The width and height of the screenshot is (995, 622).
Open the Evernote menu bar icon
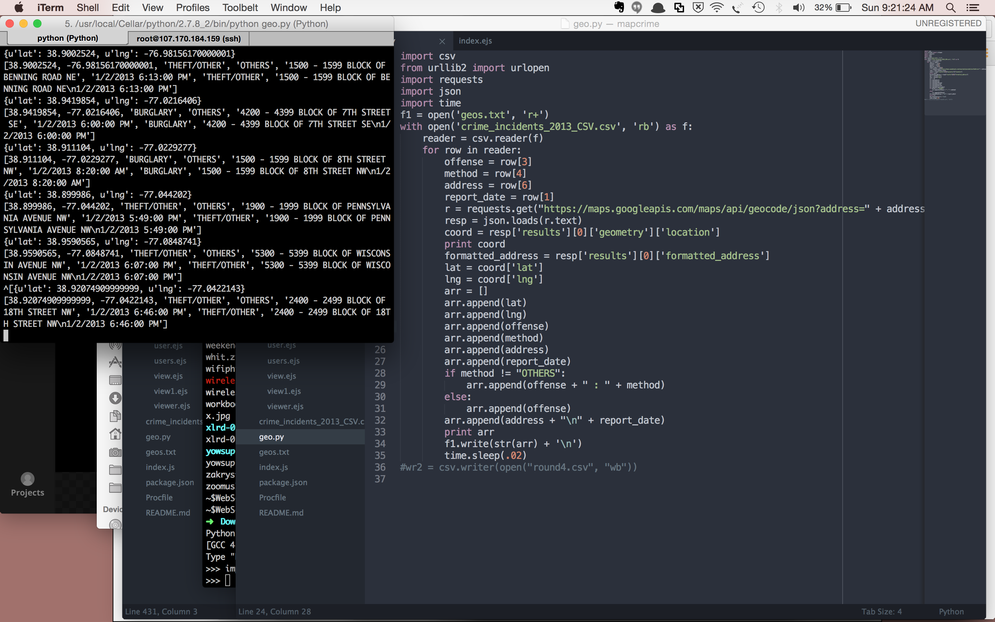[x=618, y=7]
